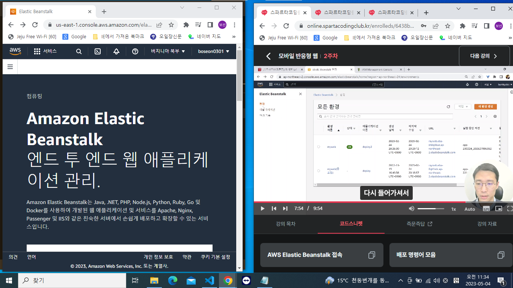This screenshot has width=513, height=288.
Task: Open AWS notifications bell icon
Action: [x=116, y=51]
